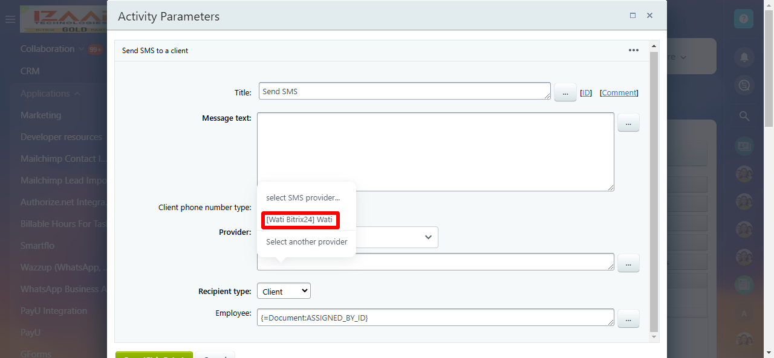Close the Activity Parameters dialog
This screenshot has width=774, height=358.
pyautogui.click(x=649, y=16)
